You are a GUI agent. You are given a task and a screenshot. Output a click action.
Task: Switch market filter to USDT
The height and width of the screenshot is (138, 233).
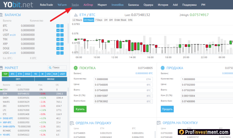[63, 74]
